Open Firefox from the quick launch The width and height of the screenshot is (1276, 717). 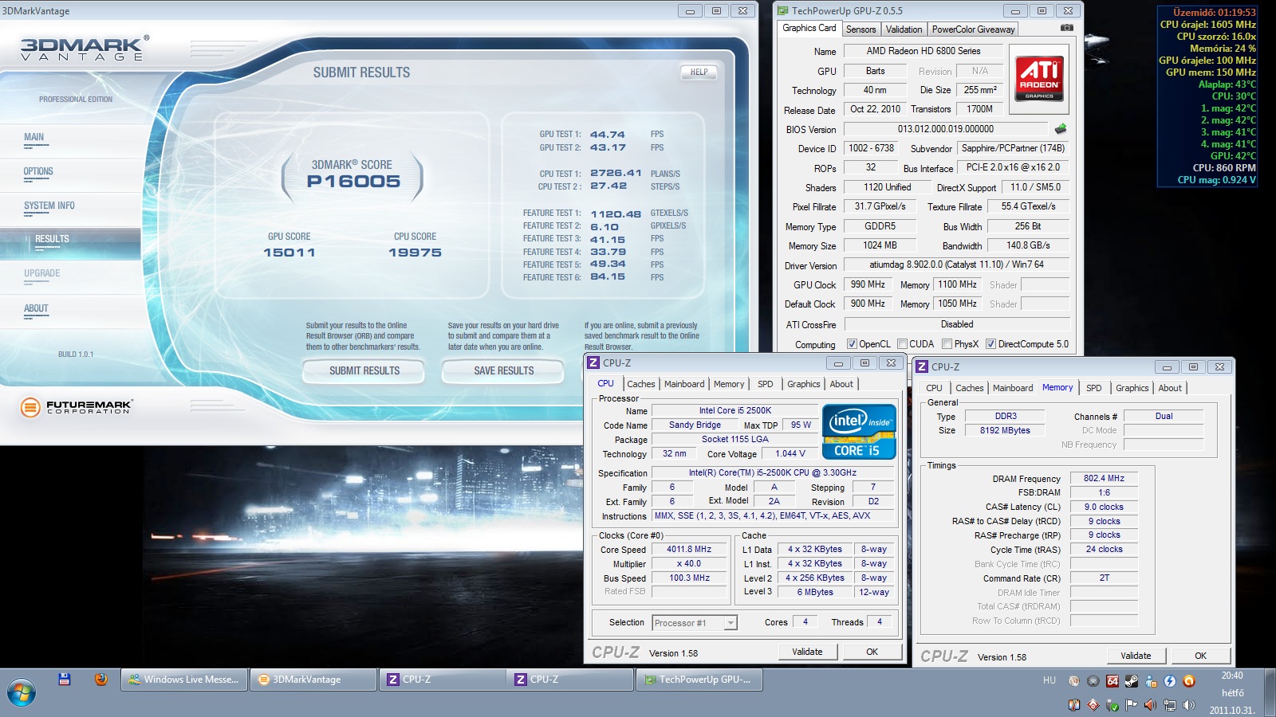point(100,680)
